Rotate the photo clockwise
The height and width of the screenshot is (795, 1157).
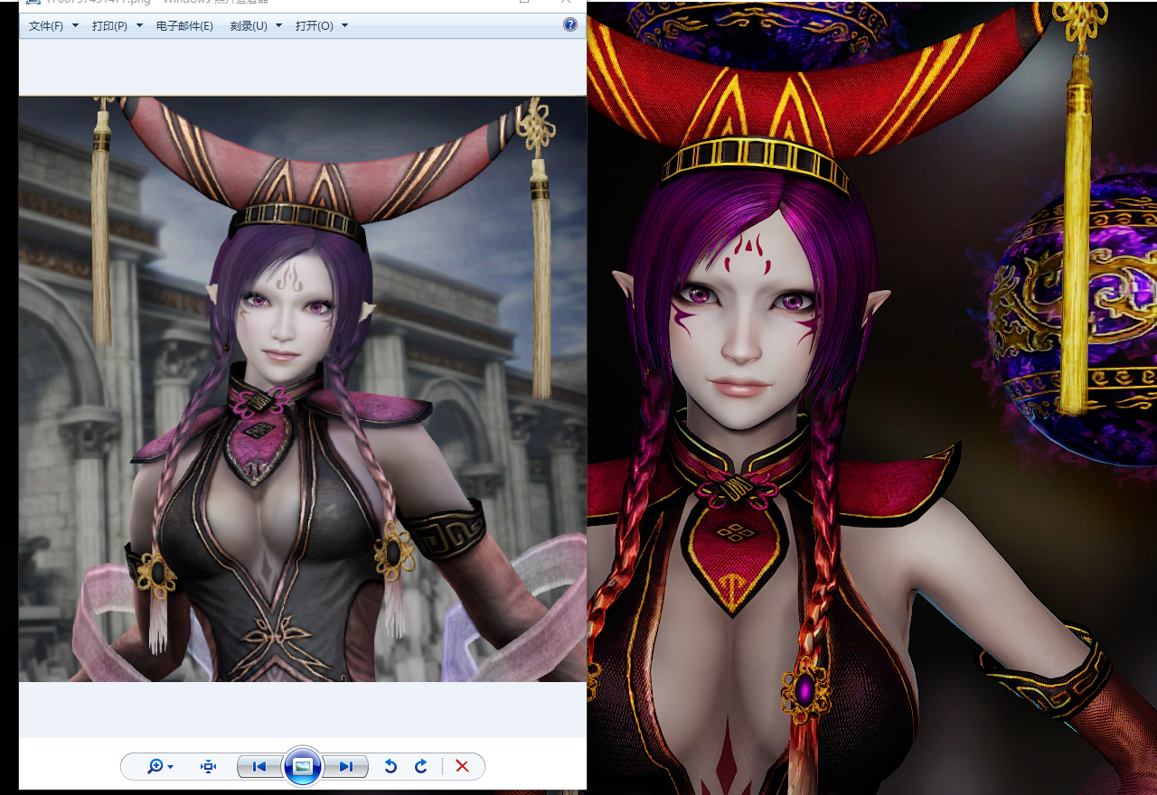pyautogui.click(x=420, y=766)
